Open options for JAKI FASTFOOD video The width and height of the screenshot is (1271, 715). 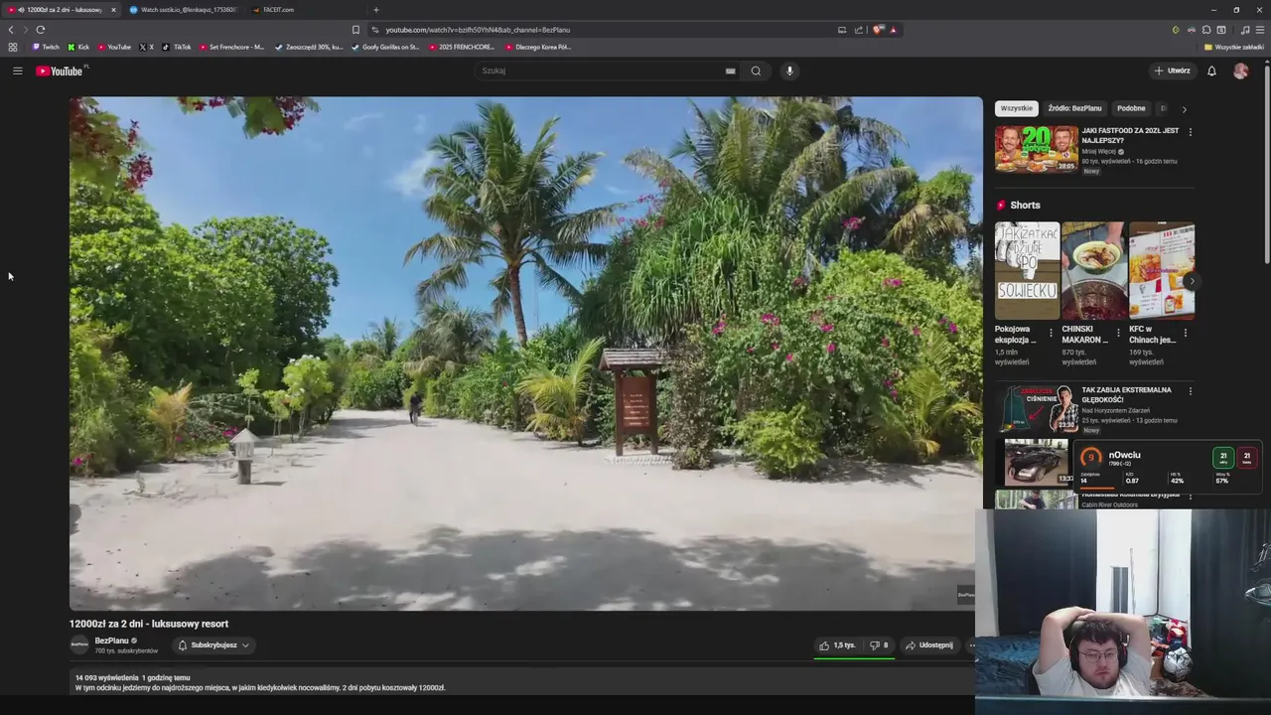click(1190, 131)
